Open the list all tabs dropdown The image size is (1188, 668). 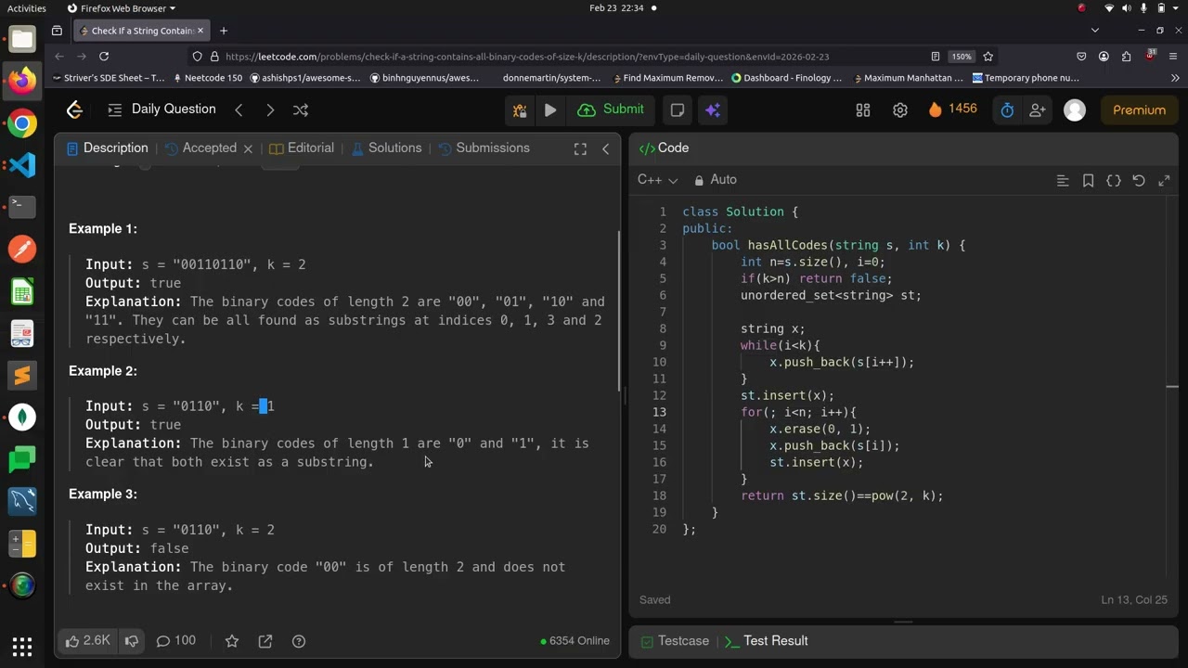point(1095,31)
